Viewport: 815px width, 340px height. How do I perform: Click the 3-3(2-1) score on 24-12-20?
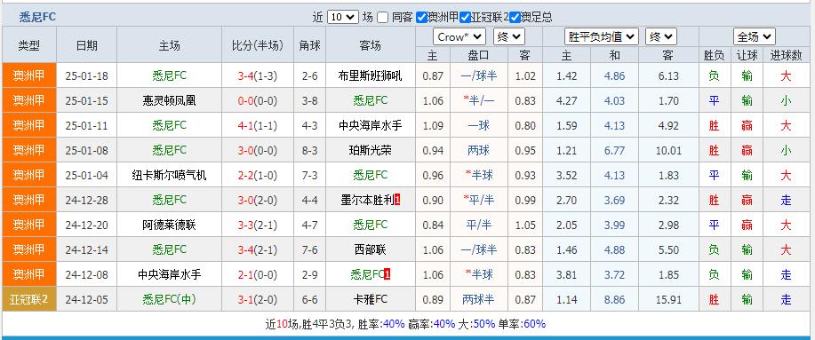click(x=257, y=225)
